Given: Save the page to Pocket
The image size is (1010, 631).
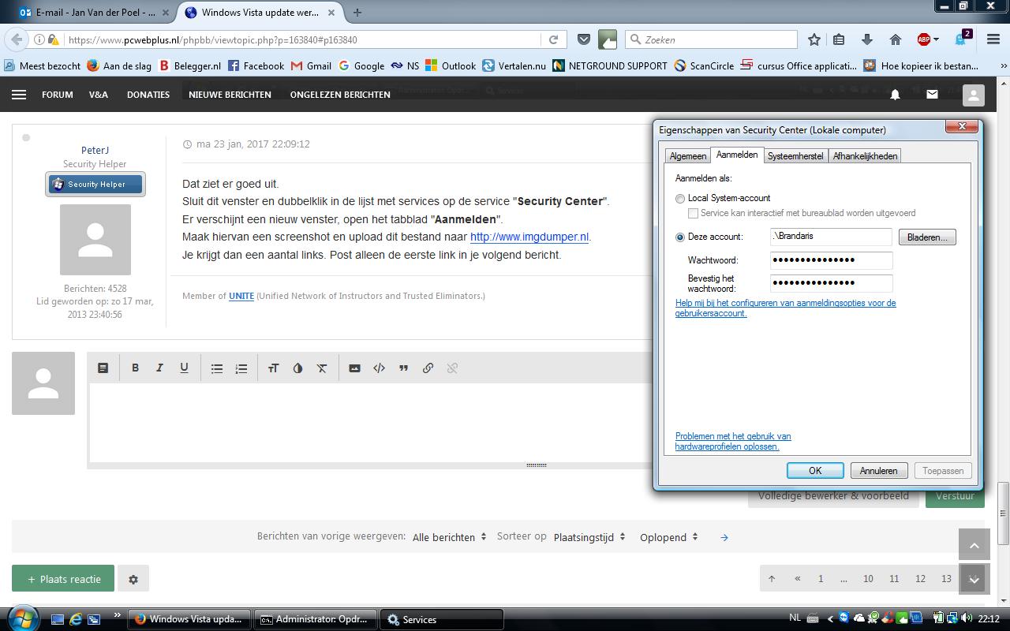Looking at the screenshot, I should point(584,39).
